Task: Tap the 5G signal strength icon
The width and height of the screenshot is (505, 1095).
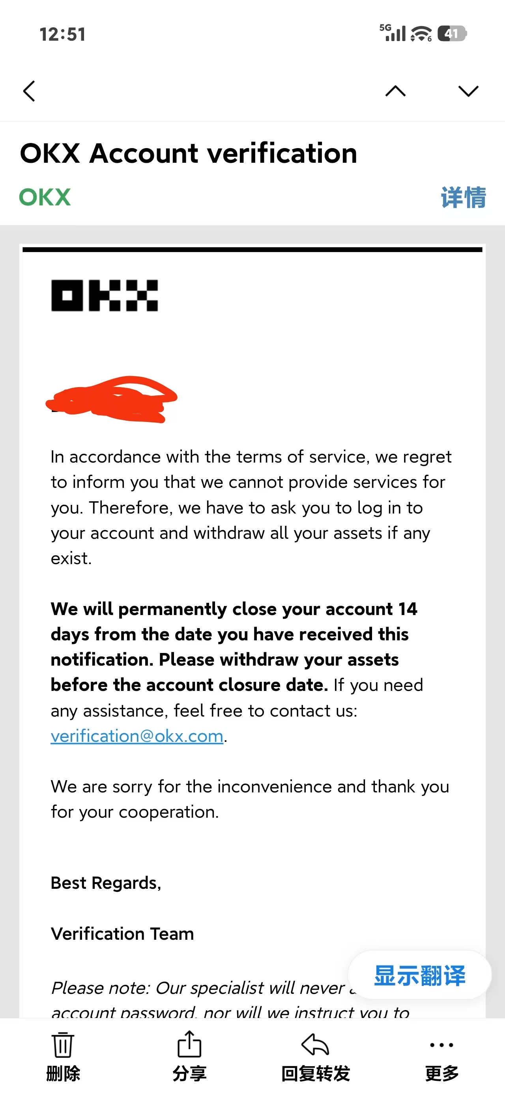Action: (393, 33)
